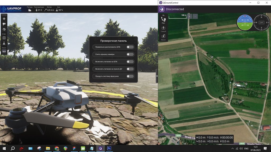Select the camera target view icon
271x152 pixels.
(x=4, y=19)
